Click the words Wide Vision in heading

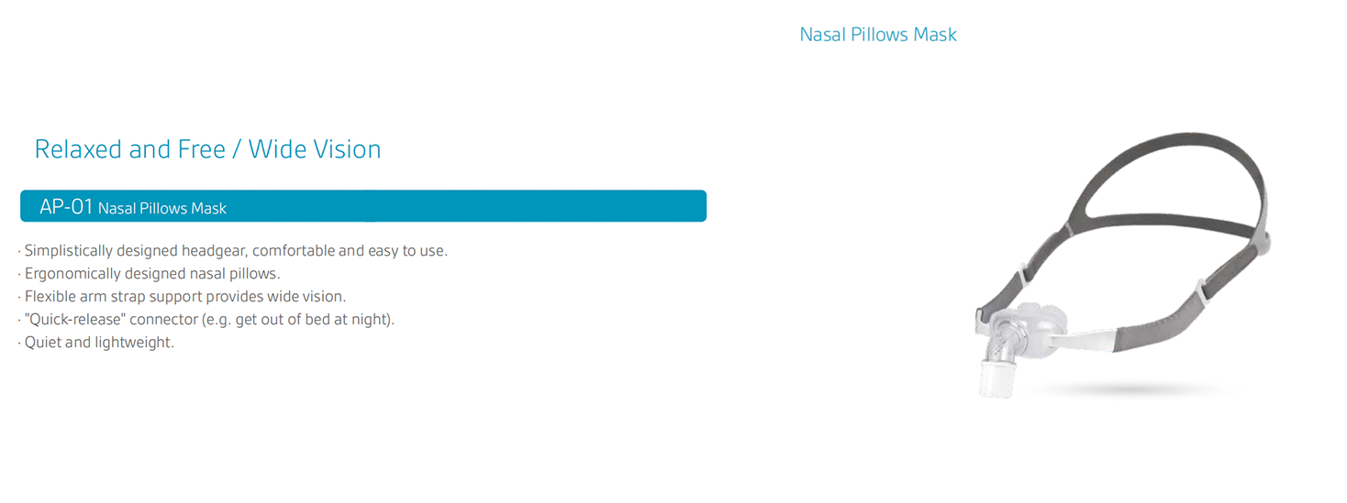315,148
